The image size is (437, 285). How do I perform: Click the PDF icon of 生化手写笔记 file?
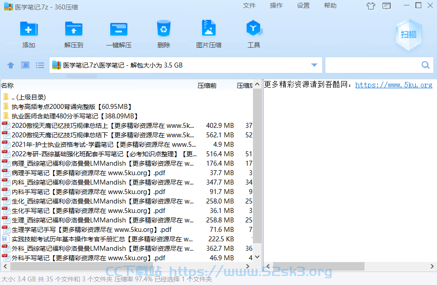click(x=6, y=211)
